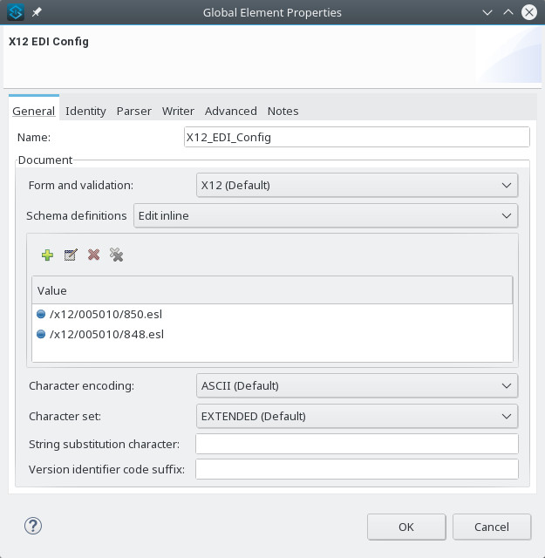The height and width of the screenshot is (558, 545).
Task: Open help via the question mark icon
Action: 33,526
